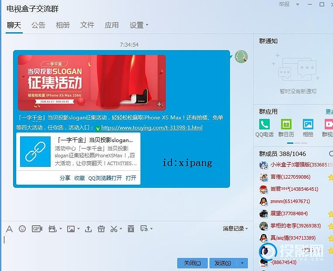Click 收藏 on the link card
Viewport: 333px width, 271px height.
(x=79, y=178)
